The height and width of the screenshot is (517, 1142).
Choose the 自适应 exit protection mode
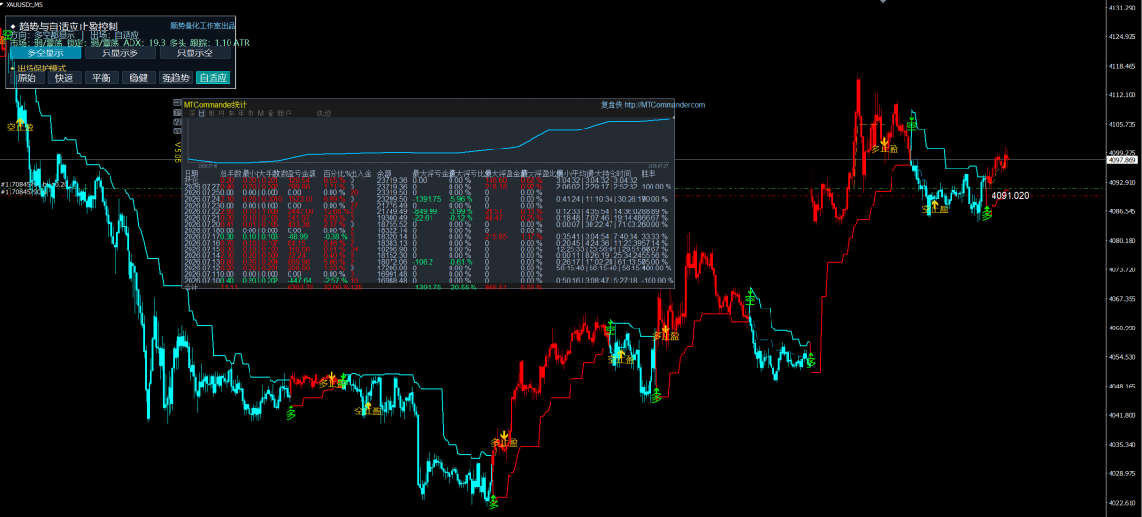tap(213, 78)
